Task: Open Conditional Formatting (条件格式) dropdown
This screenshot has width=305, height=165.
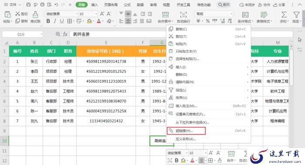Action: (245, 17)
